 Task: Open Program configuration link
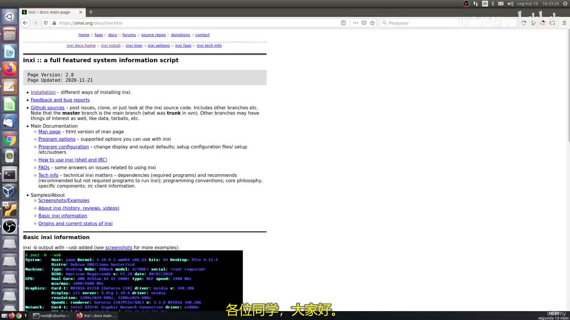(x=64, y=147)
